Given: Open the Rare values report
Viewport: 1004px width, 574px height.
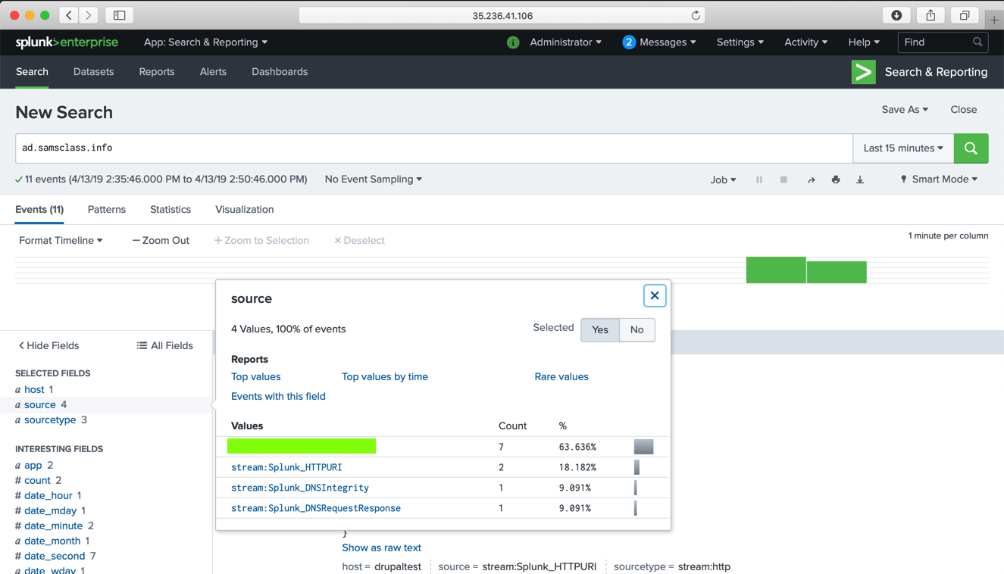Looking at the screenshot, I should [x=561, y=377].
